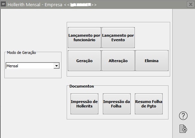Viewport: 195px width, 138px height.
Task: Click the document cancel icon
Action: [183, 129]
